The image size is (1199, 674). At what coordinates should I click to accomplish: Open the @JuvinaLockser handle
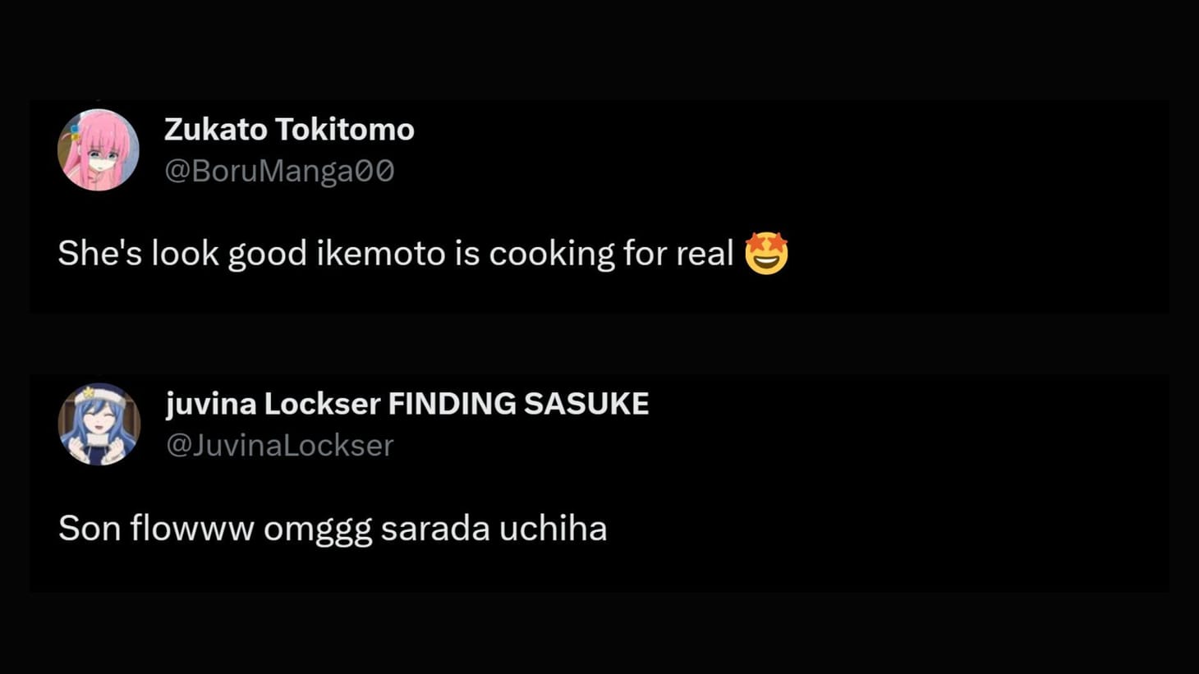pos(280,445)
